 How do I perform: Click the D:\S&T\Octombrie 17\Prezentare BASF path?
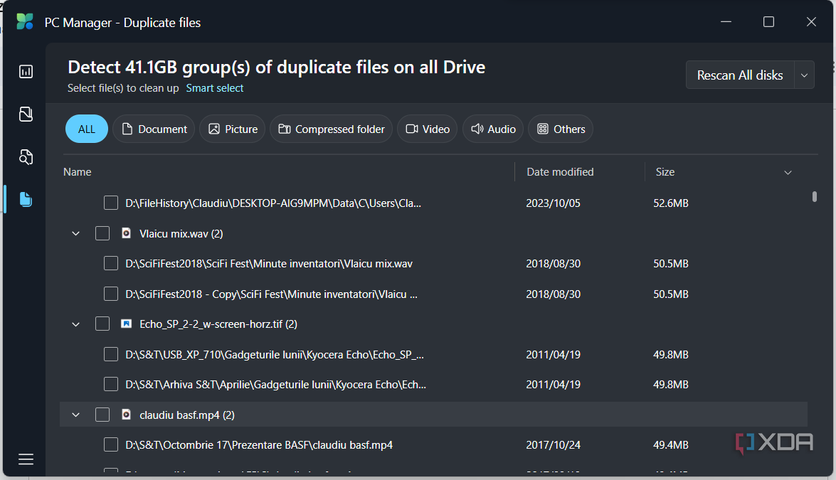259,445
